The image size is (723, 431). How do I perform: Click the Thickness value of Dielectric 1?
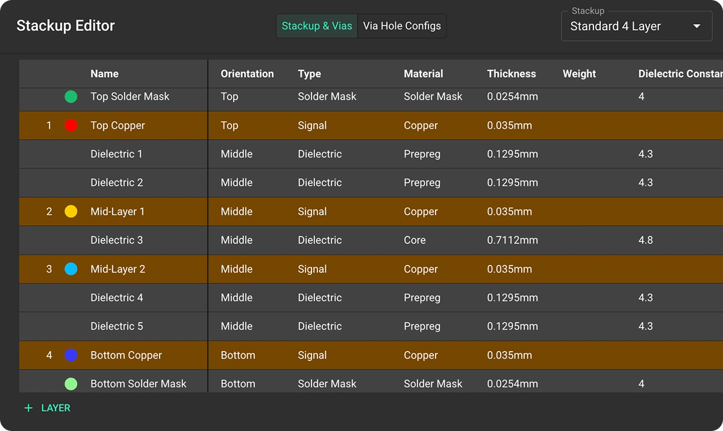coord(513,153)
